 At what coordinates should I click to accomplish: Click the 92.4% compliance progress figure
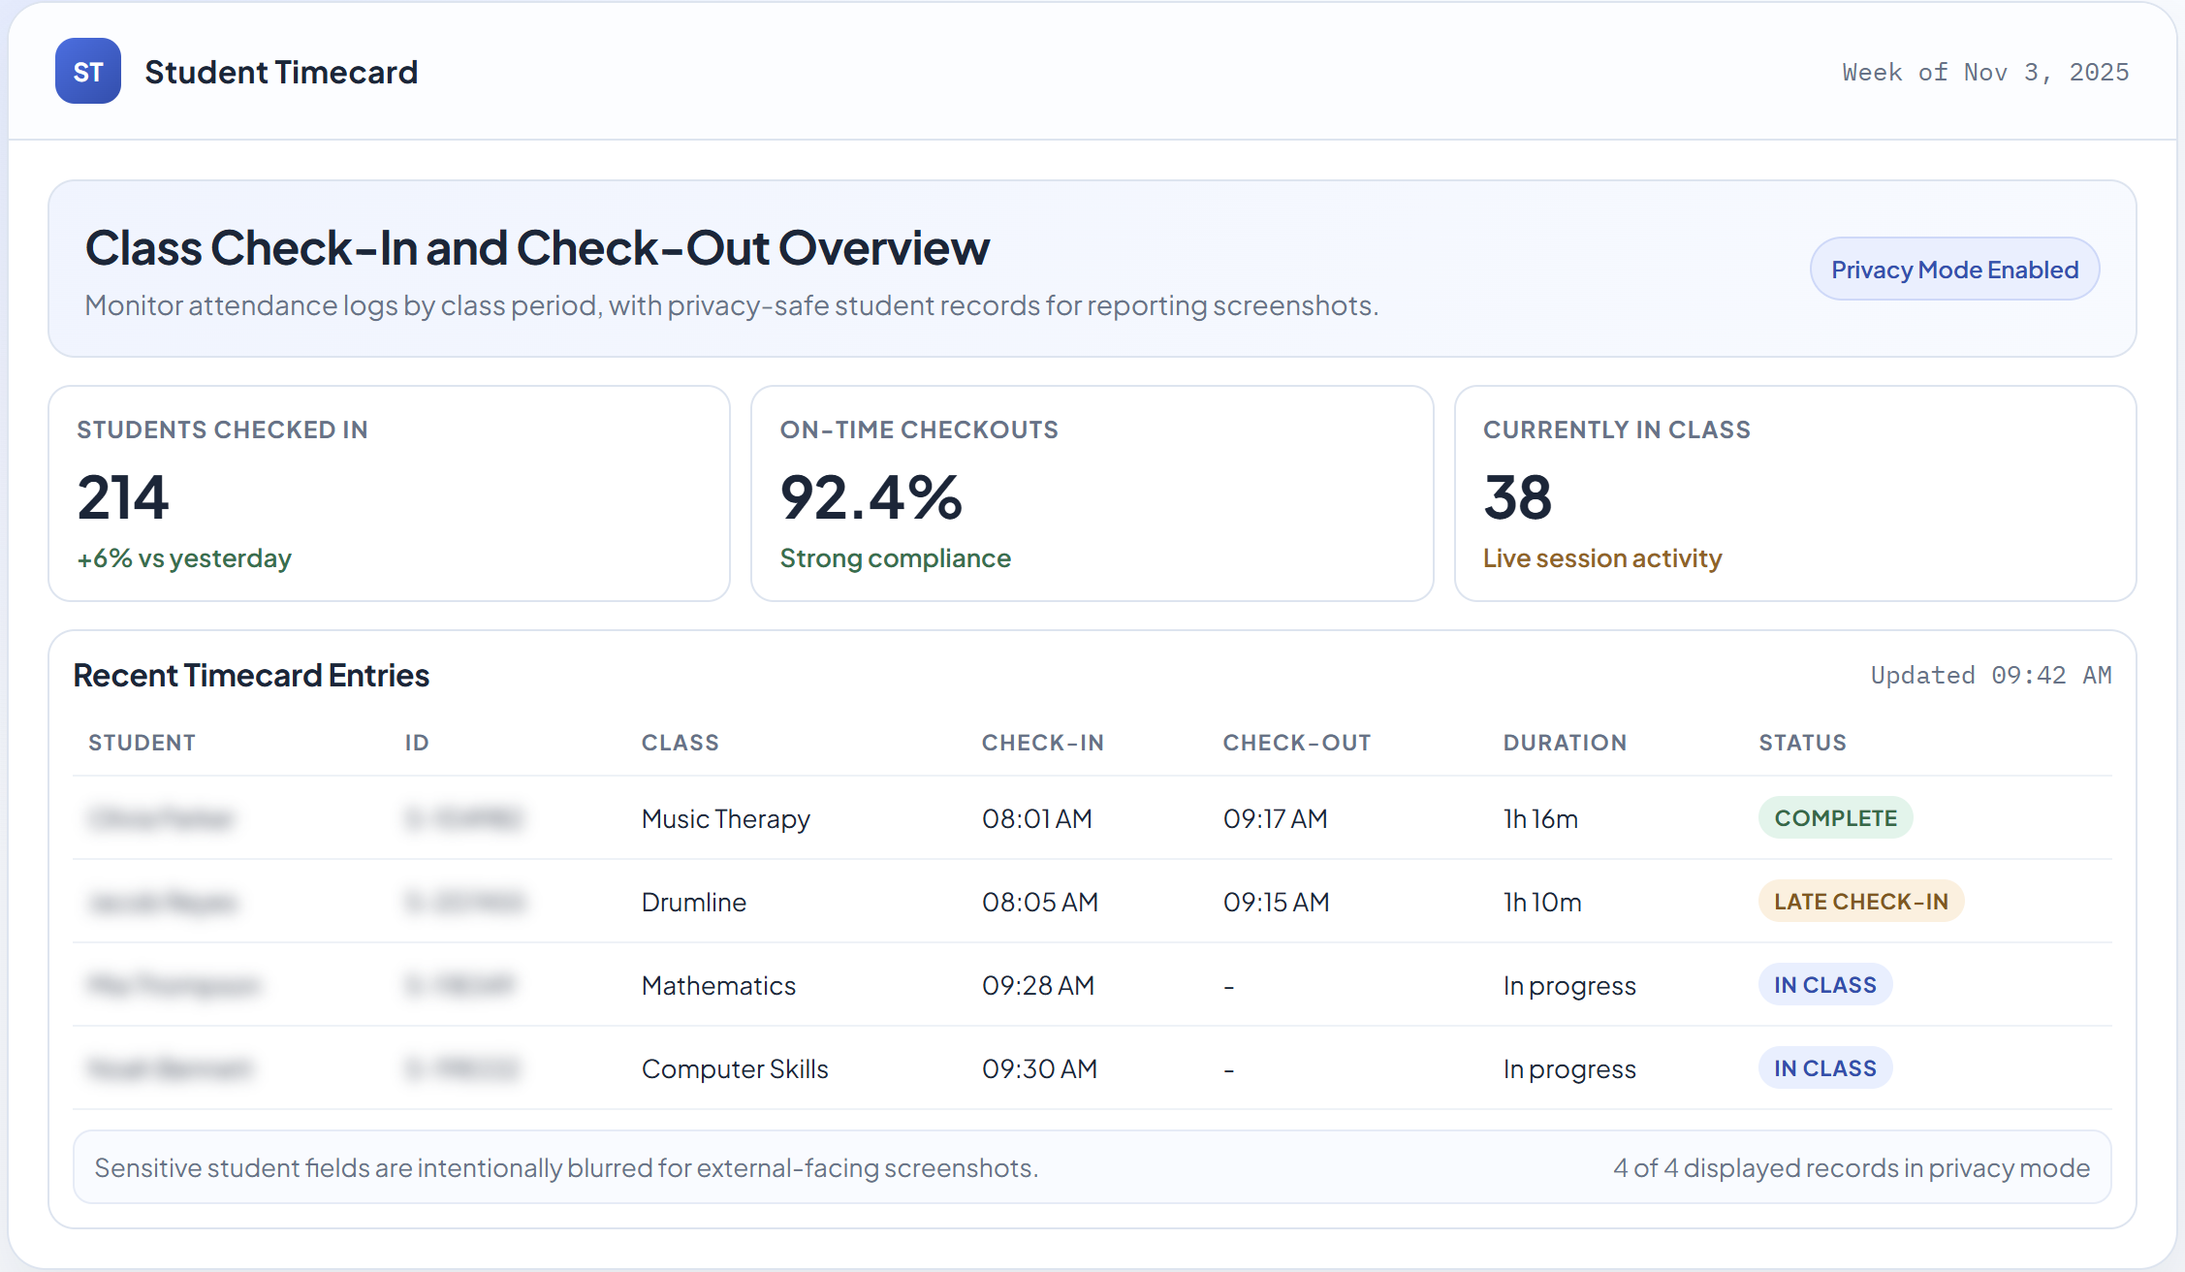click(x=871, y=497)
